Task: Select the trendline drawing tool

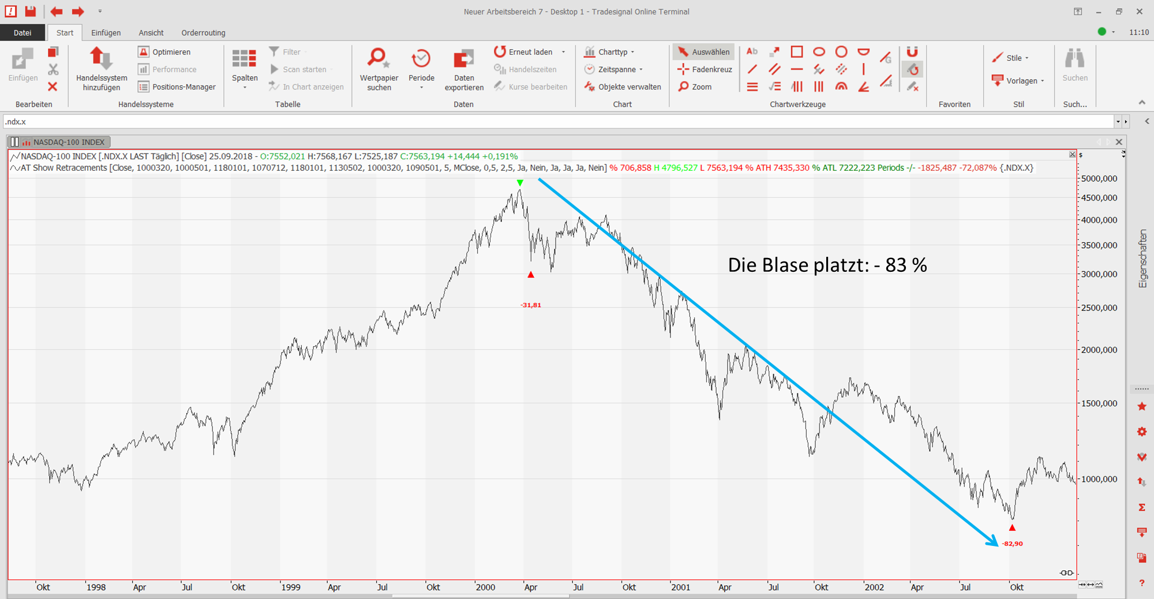Action: click(x=752, y=69)
